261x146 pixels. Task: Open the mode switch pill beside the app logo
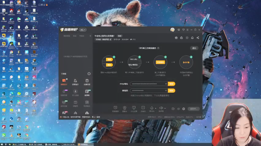pyautogui.click(x=83, y=30)
